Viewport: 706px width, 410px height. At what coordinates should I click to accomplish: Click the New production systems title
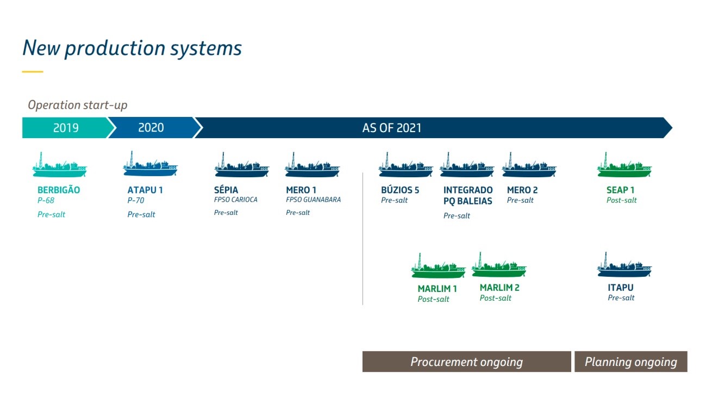pyautogui.click(x=132, y=48)
